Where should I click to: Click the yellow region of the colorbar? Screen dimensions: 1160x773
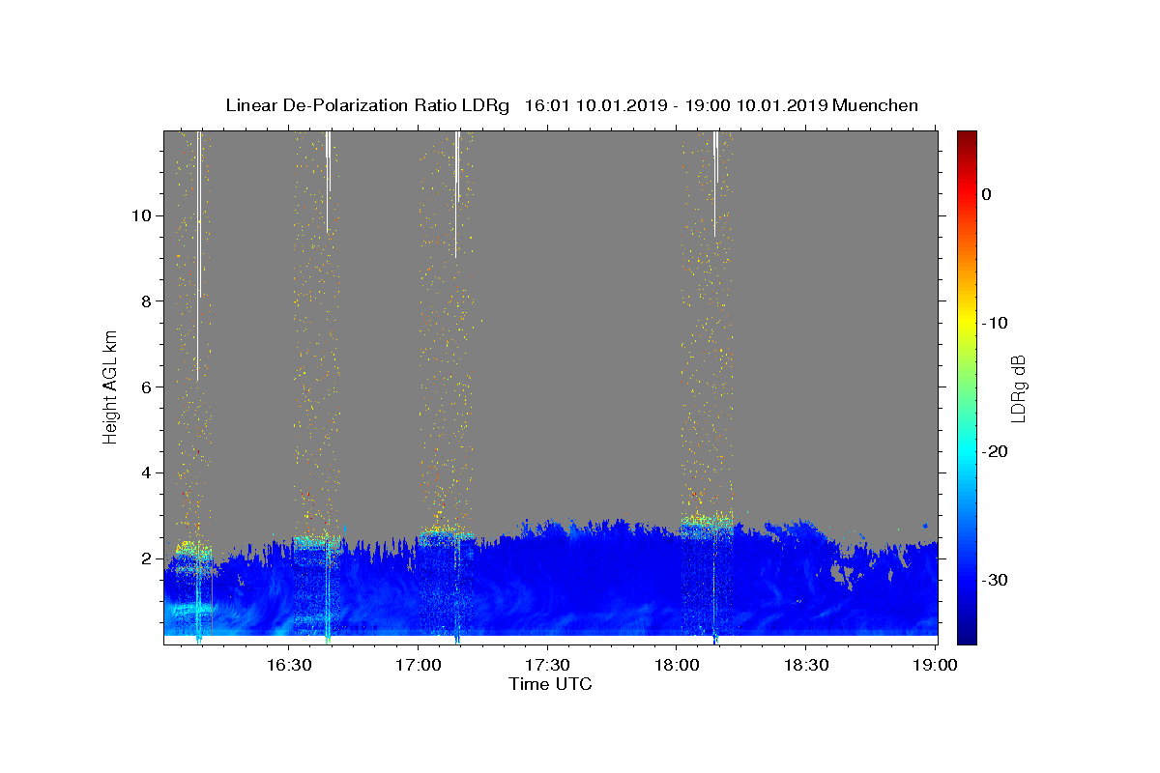(x=967, y=323)
